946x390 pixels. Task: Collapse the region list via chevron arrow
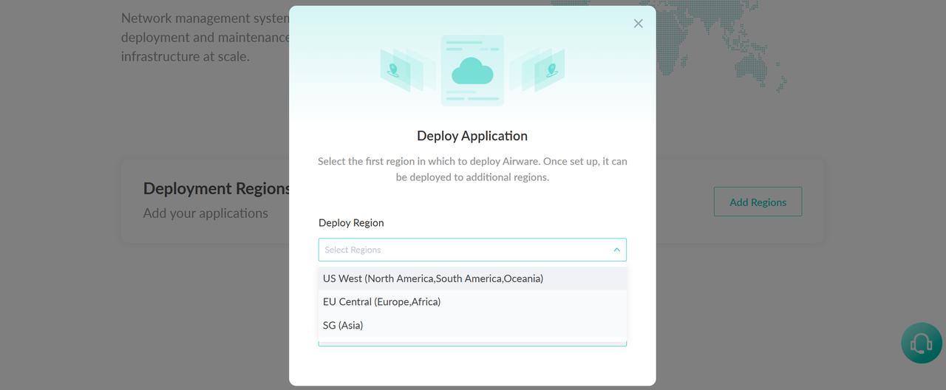click(616, 250)
